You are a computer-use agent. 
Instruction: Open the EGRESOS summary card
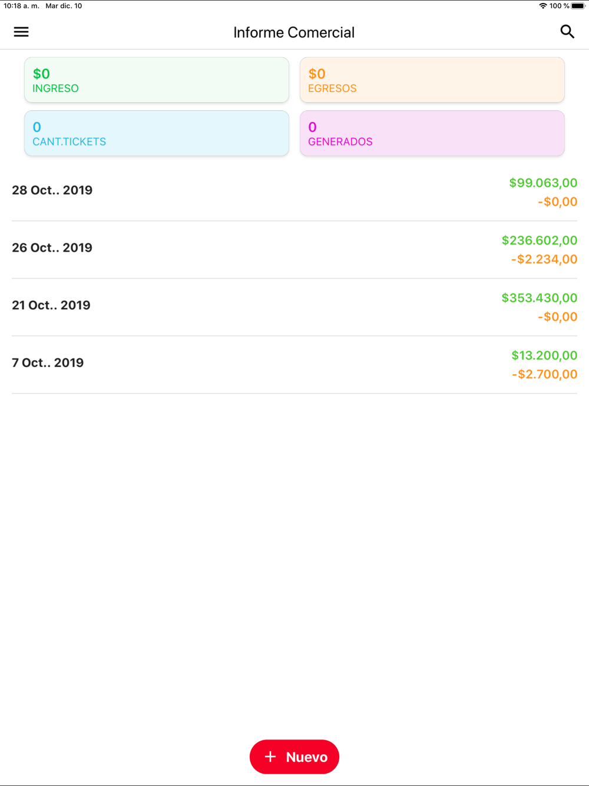coord(432,80)
